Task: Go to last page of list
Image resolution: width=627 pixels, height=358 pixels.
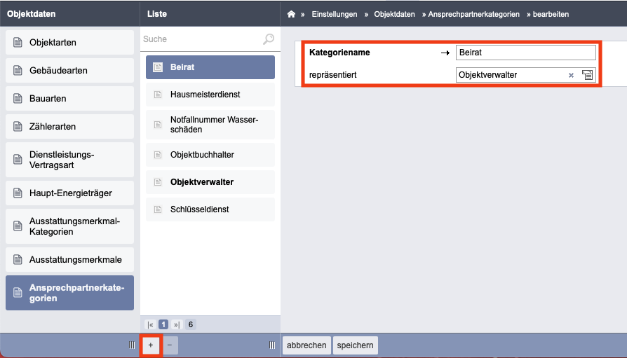Action: [176, 324]
